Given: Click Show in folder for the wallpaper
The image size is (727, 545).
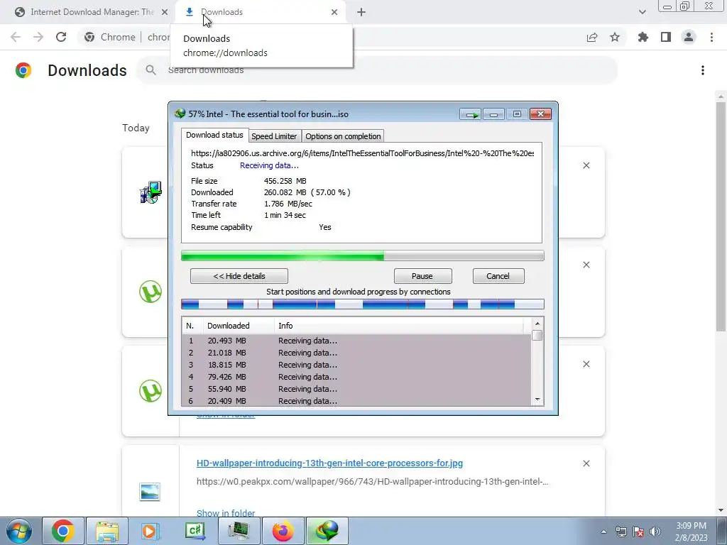Looking at the screenshot, I should tap(226, 513).
